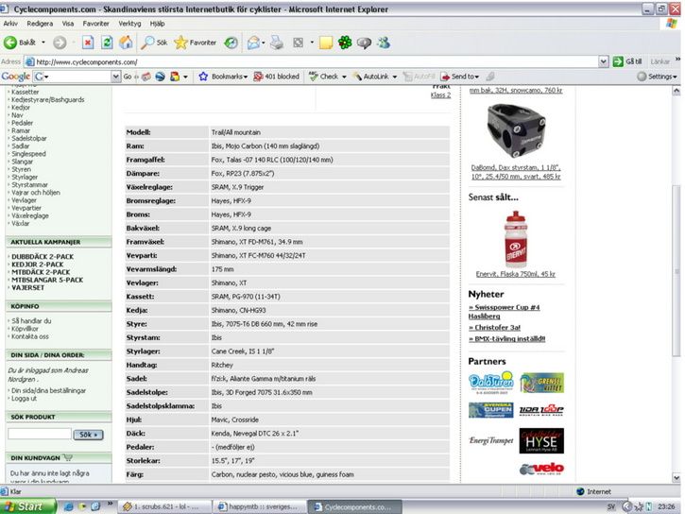
Task: Open Christofer 3a! news link
Action: tap(494, 328)
